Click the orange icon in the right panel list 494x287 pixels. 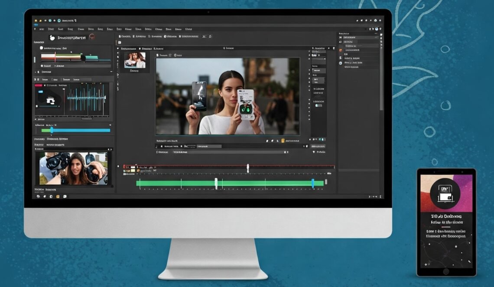pyautogui.click(x=341, y=50)
